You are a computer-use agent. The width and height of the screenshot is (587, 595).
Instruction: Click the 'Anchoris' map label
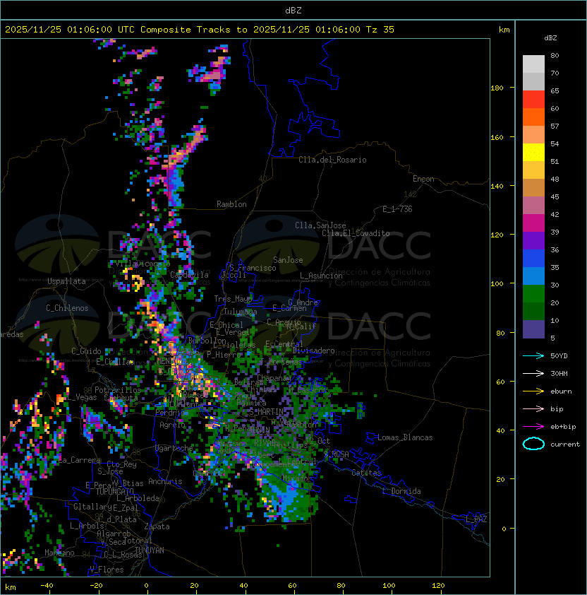(x=165, y=481)
